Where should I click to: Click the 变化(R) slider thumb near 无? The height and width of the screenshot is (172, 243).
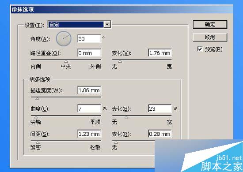click(116, 142)
